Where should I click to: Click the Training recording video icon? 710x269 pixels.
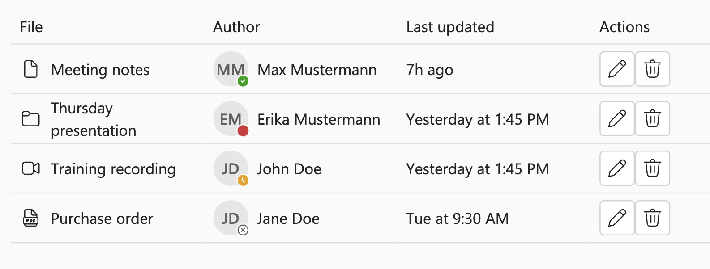click(30, 168)
